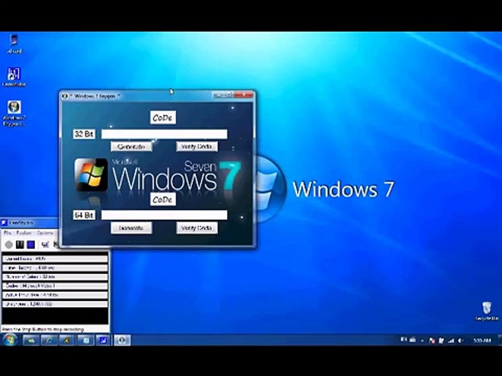This screenshot has width=502, height=376.
Task: Open the CamStudio Options menu
Action: (45, 233)
